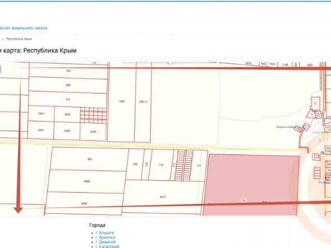The height and width of the screenshot is (248, 331).
Task: Click the Республика Крым breadcrumb
Action: tap(19, 39)
